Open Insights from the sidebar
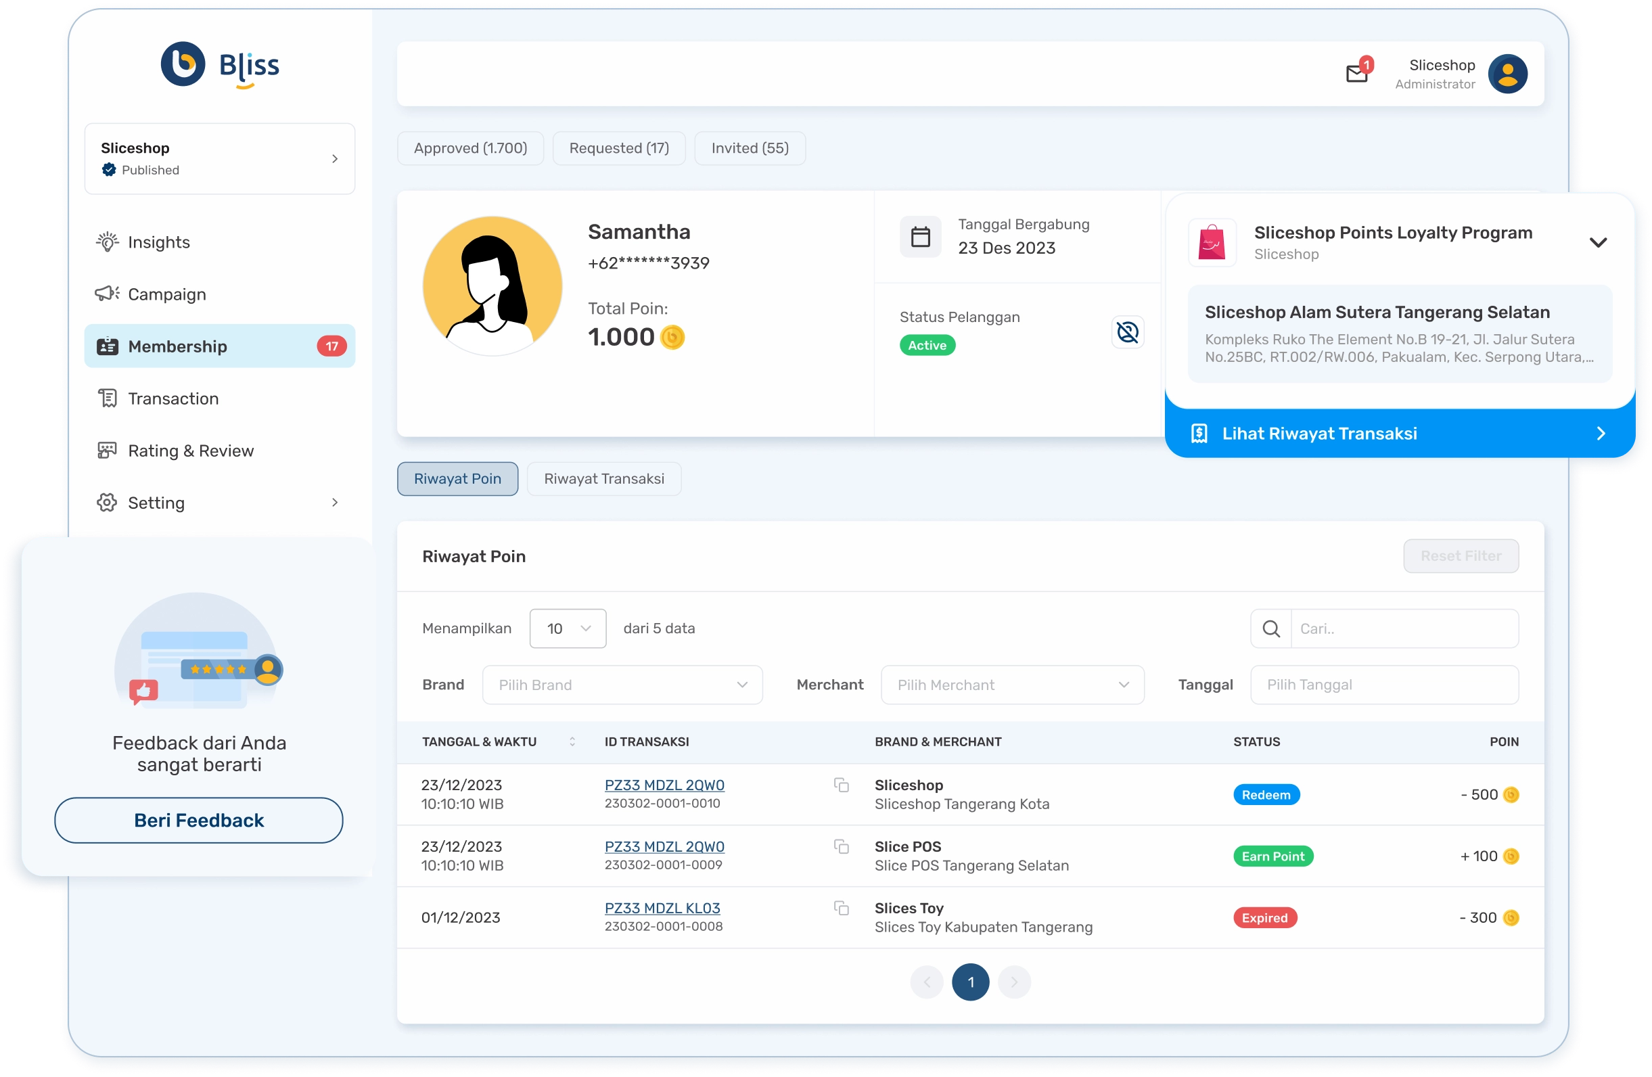The height and width of the screenshot is (1077, 1652). tap(158, 242)
